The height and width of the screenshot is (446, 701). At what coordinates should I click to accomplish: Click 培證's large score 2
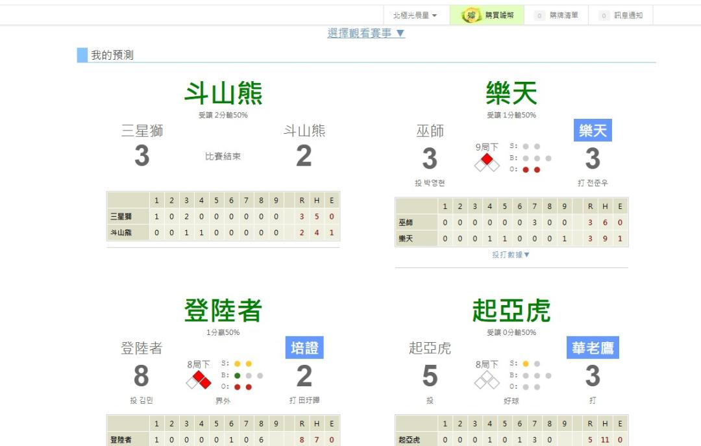pos(304,376)
